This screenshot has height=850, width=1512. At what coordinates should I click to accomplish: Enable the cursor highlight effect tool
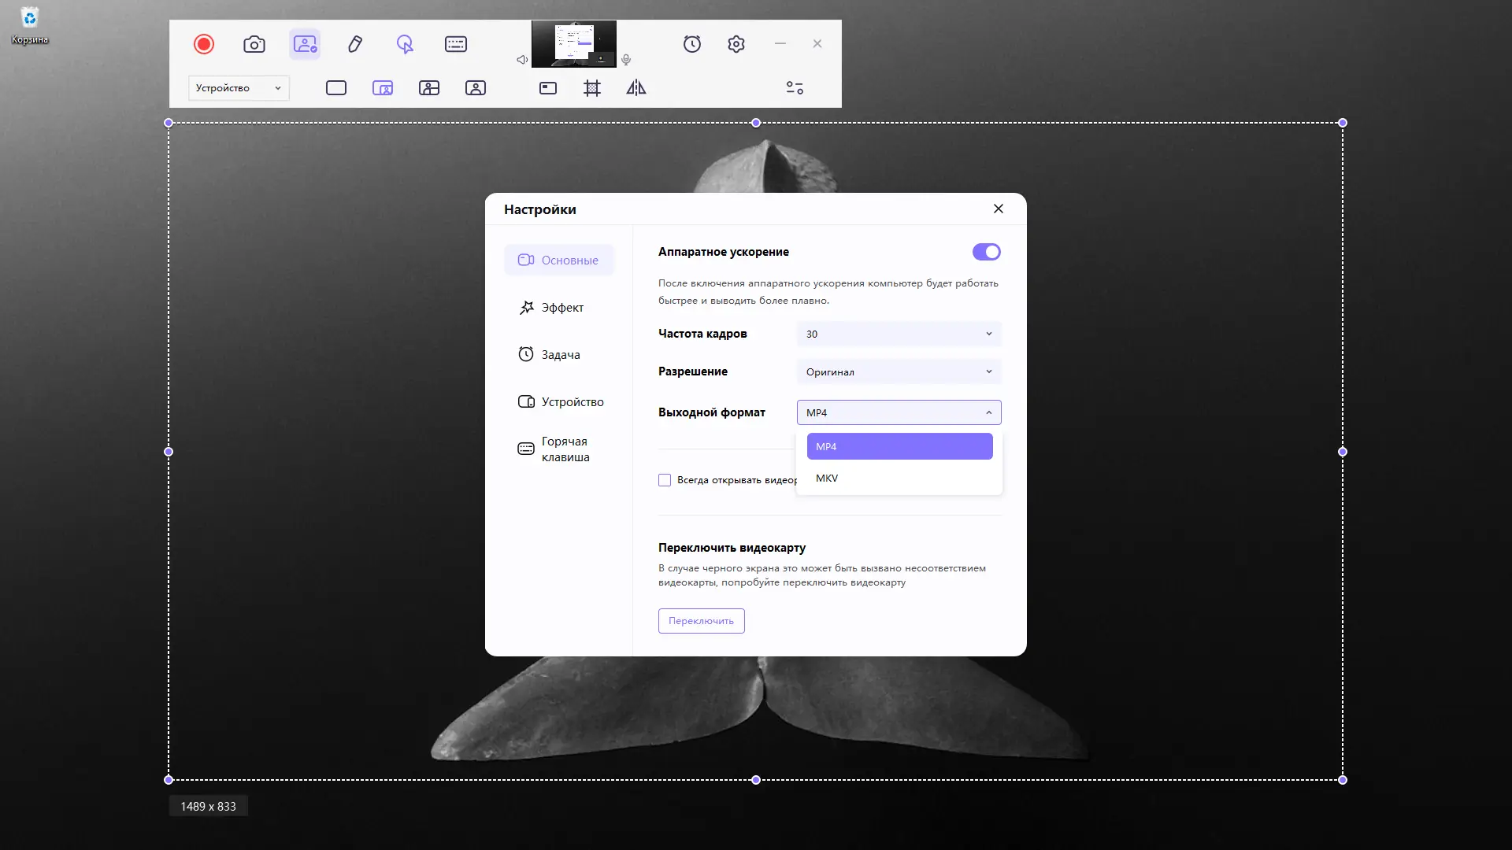[405, 44]
